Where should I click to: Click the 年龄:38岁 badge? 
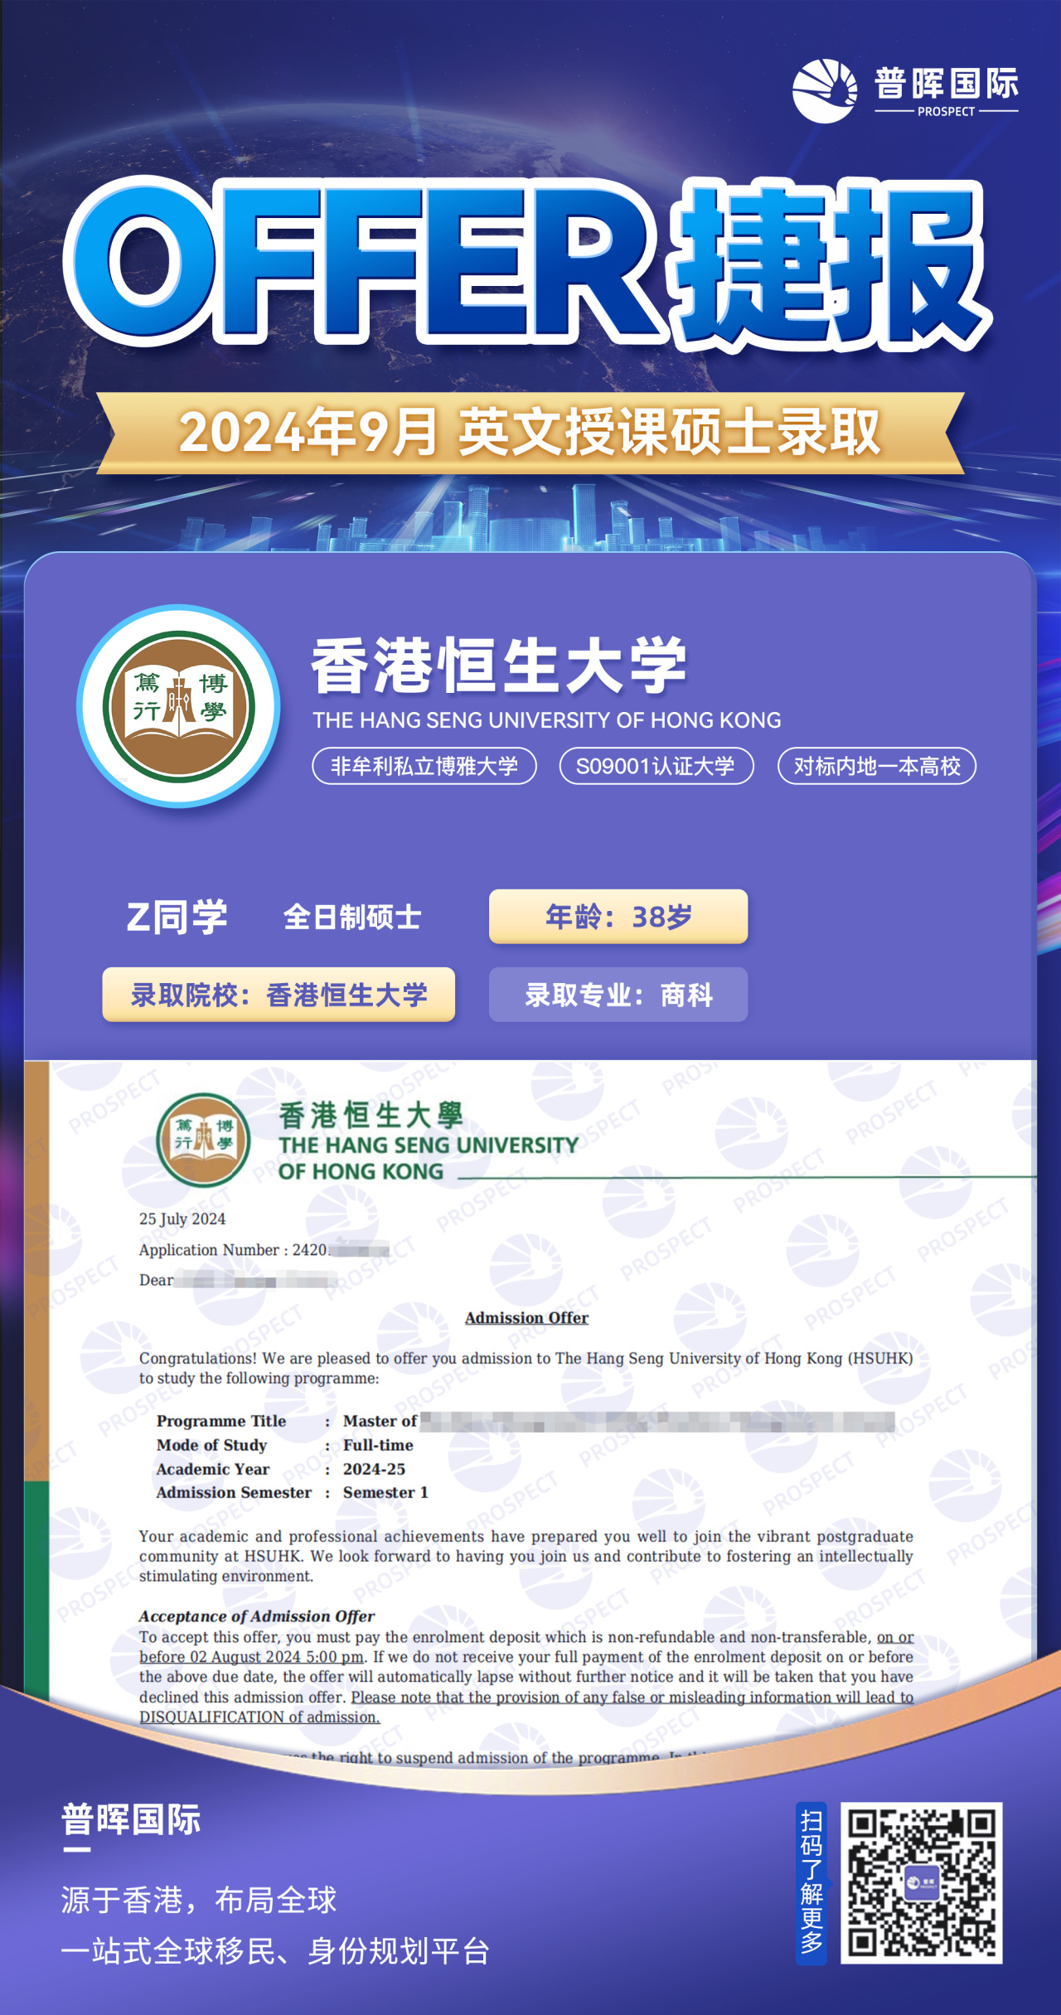point(618,917)
